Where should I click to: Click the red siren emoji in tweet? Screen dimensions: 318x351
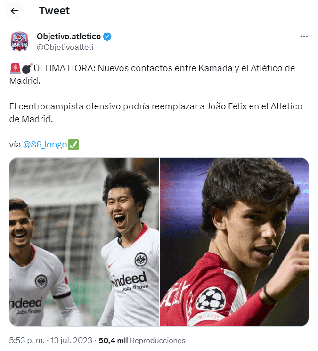(x=15, y=68)
